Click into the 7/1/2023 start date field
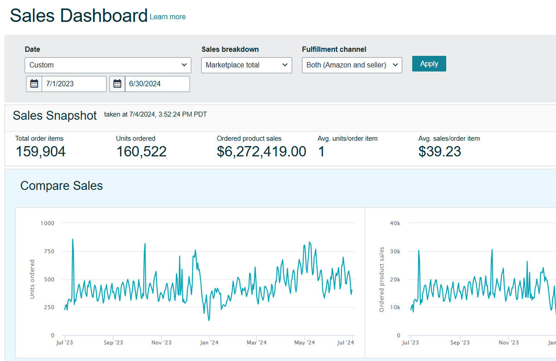The width and height of the screenshot is (556, 361). pyautogui.click(x=74, y=84)
